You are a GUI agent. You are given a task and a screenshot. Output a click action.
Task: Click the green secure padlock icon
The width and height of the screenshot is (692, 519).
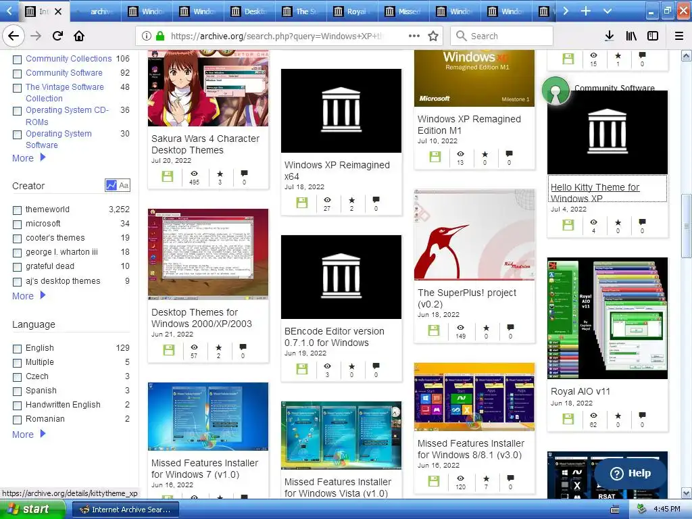pyautogui.click(x=160, y=36)
